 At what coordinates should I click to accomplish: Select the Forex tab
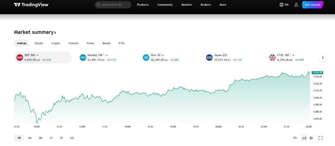tap(90, 43)
